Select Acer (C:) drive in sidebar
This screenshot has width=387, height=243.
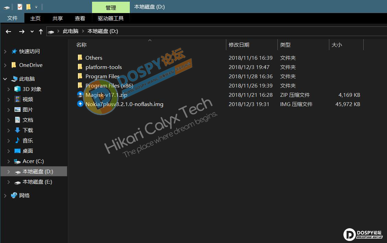pos(33,161)
